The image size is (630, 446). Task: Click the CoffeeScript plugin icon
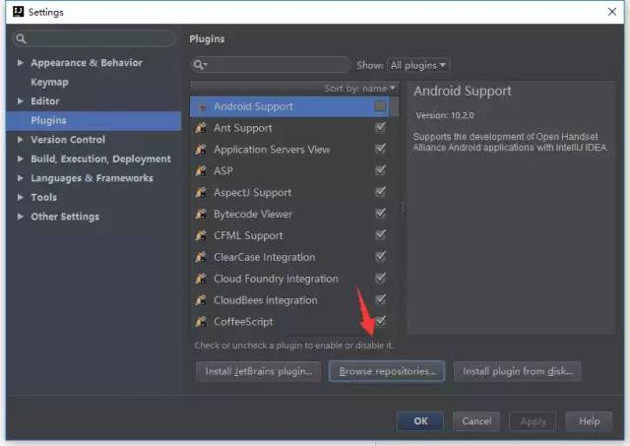(201, 321)
